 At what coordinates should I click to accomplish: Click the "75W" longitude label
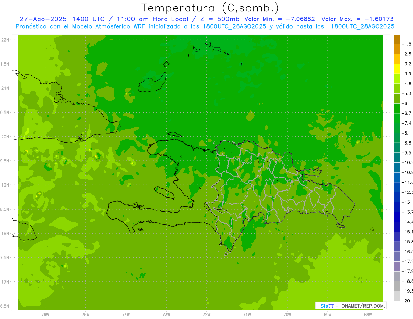tap(85, 315)
